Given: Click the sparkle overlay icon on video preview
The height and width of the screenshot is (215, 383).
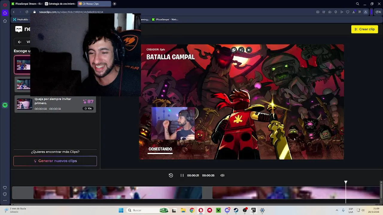Looking at the screenshot, I should tap(241, 50).
